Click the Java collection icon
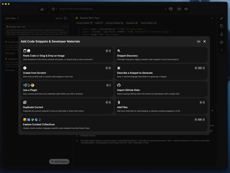 pyautogui.click(x=40, y=119)
